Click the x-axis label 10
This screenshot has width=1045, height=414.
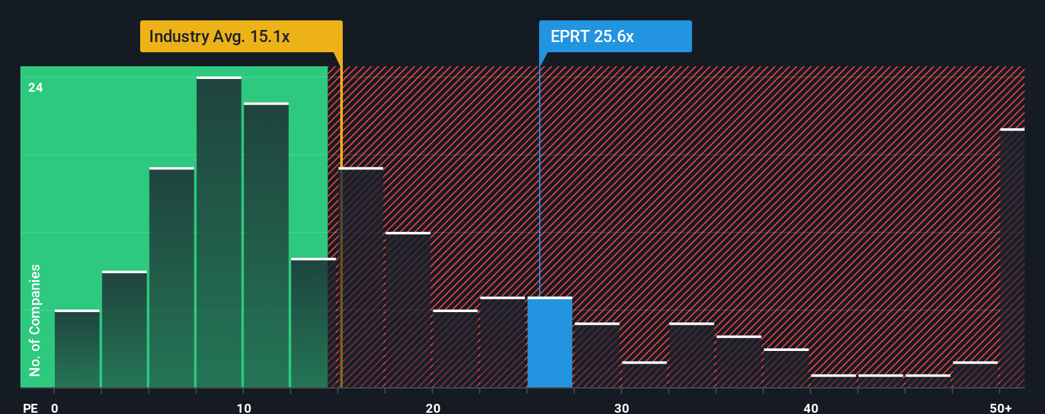(x=244, y=408)
